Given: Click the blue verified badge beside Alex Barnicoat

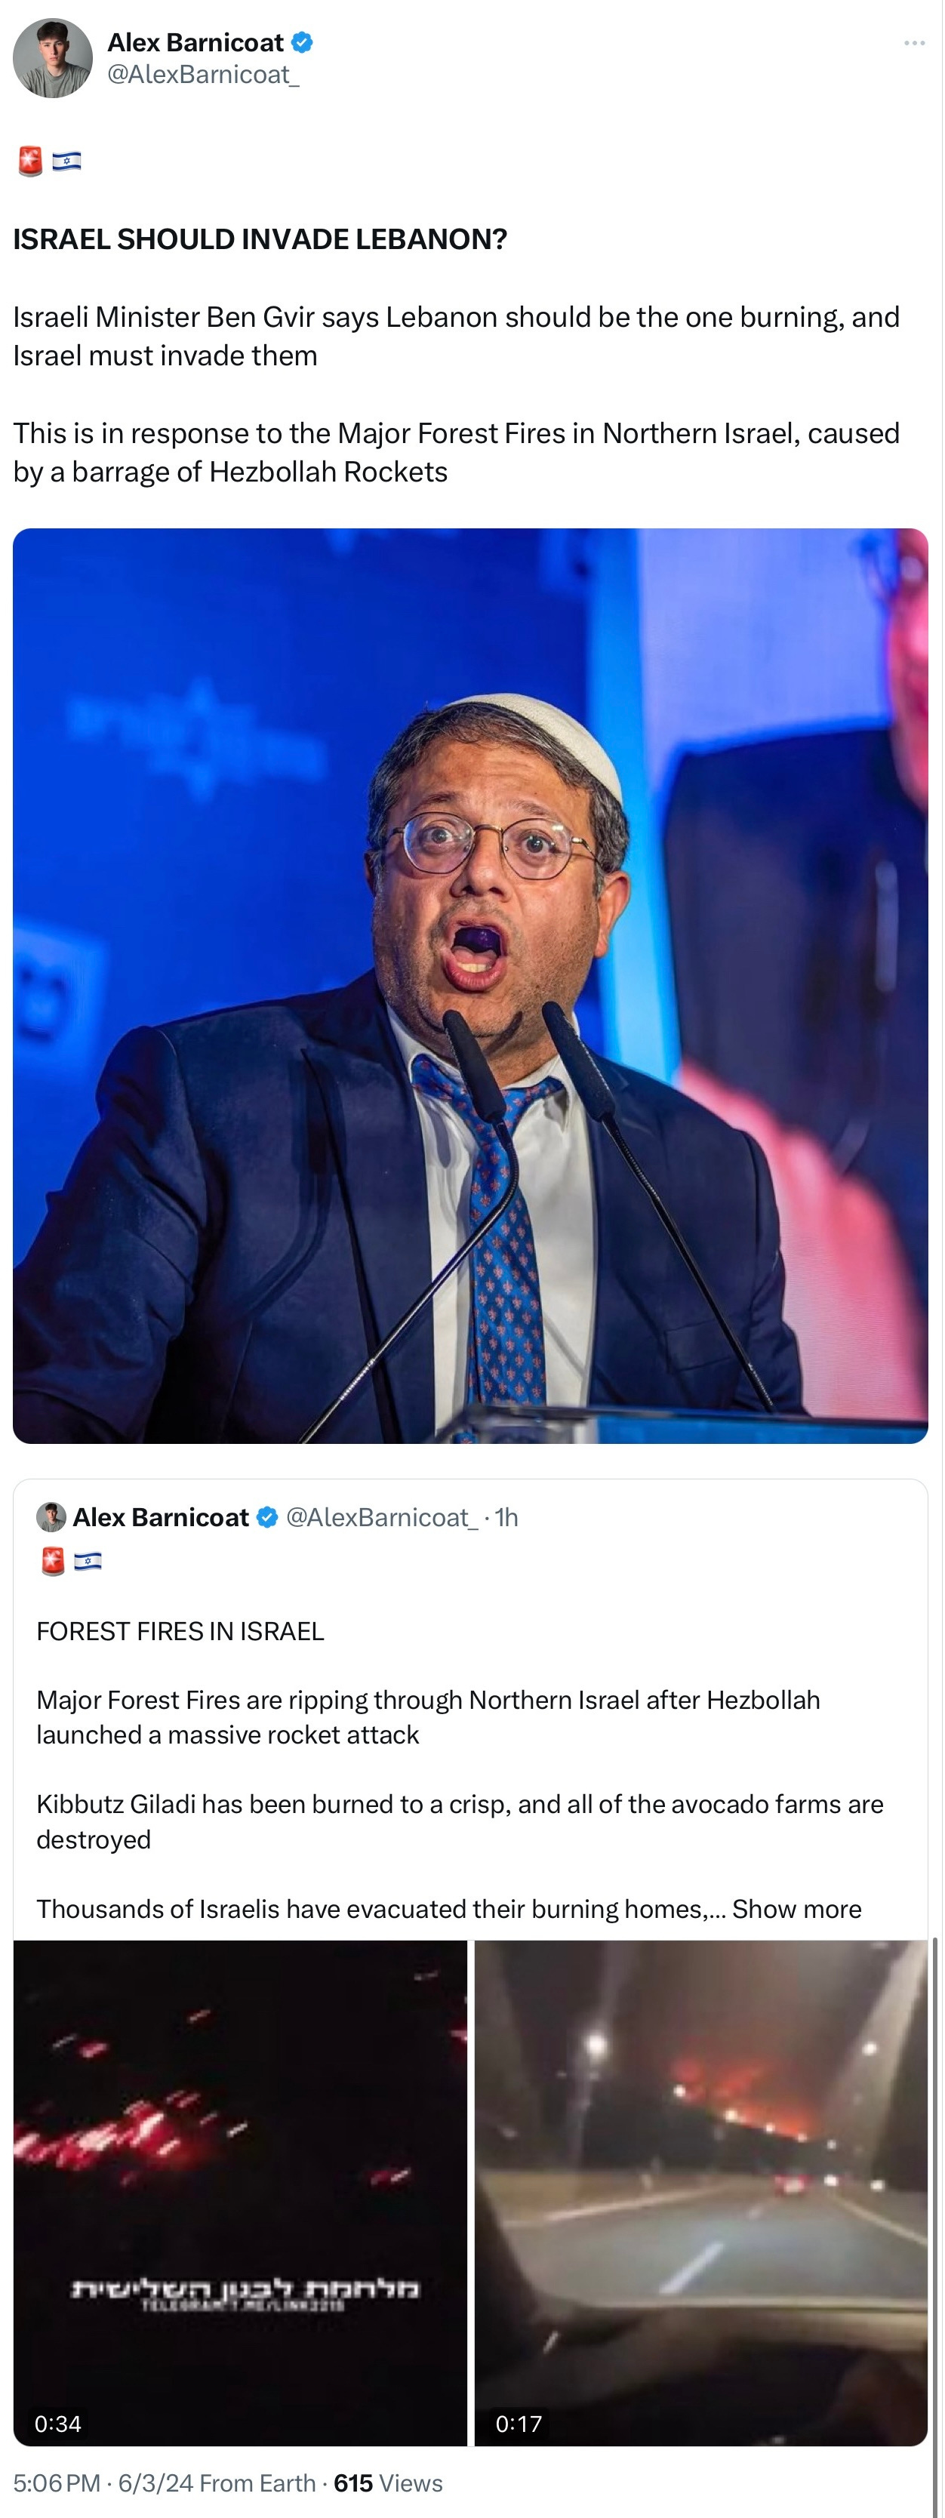Looking at the screenshot, I should tap(302, 43).
